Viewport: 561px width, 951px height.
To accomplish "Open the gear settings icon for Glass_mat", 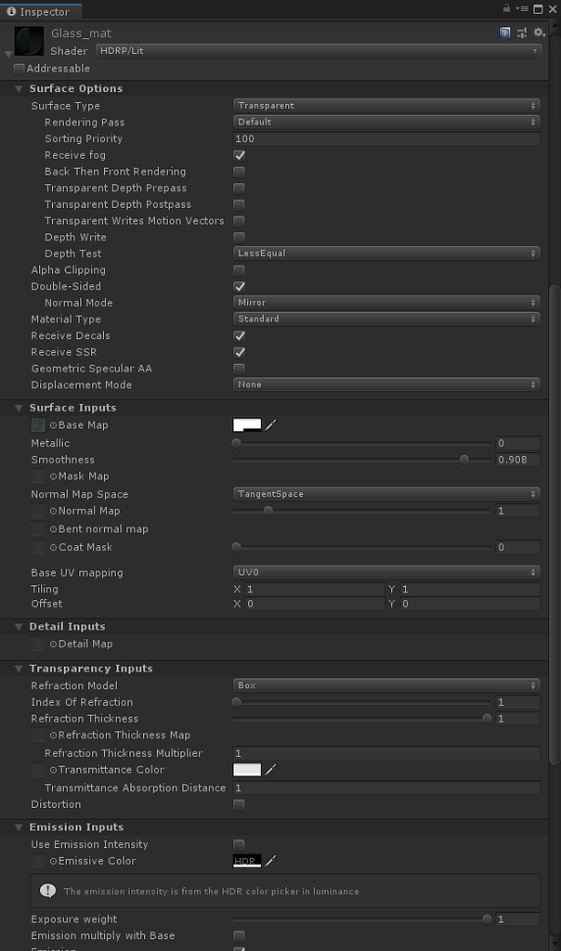I will tap(539, 33).
